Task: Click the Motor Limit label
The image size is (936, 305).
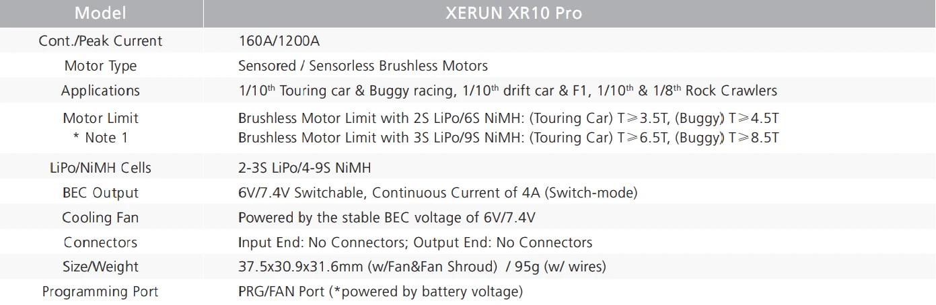Action: tap(100, 118)
